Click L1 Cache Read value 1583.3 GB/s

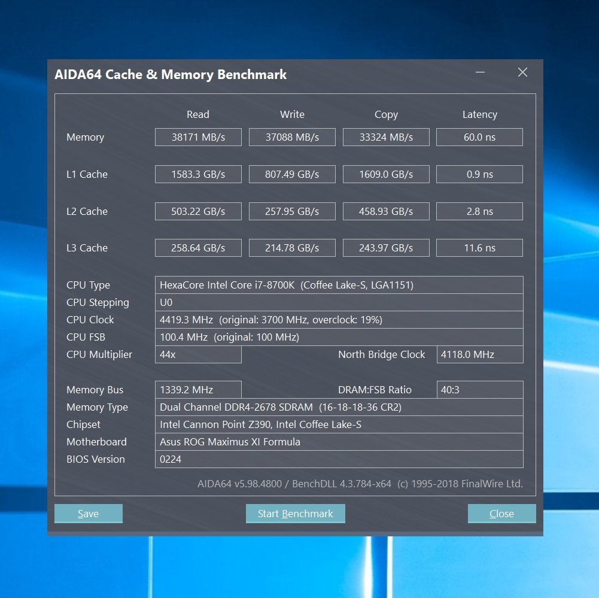[198, 174]
